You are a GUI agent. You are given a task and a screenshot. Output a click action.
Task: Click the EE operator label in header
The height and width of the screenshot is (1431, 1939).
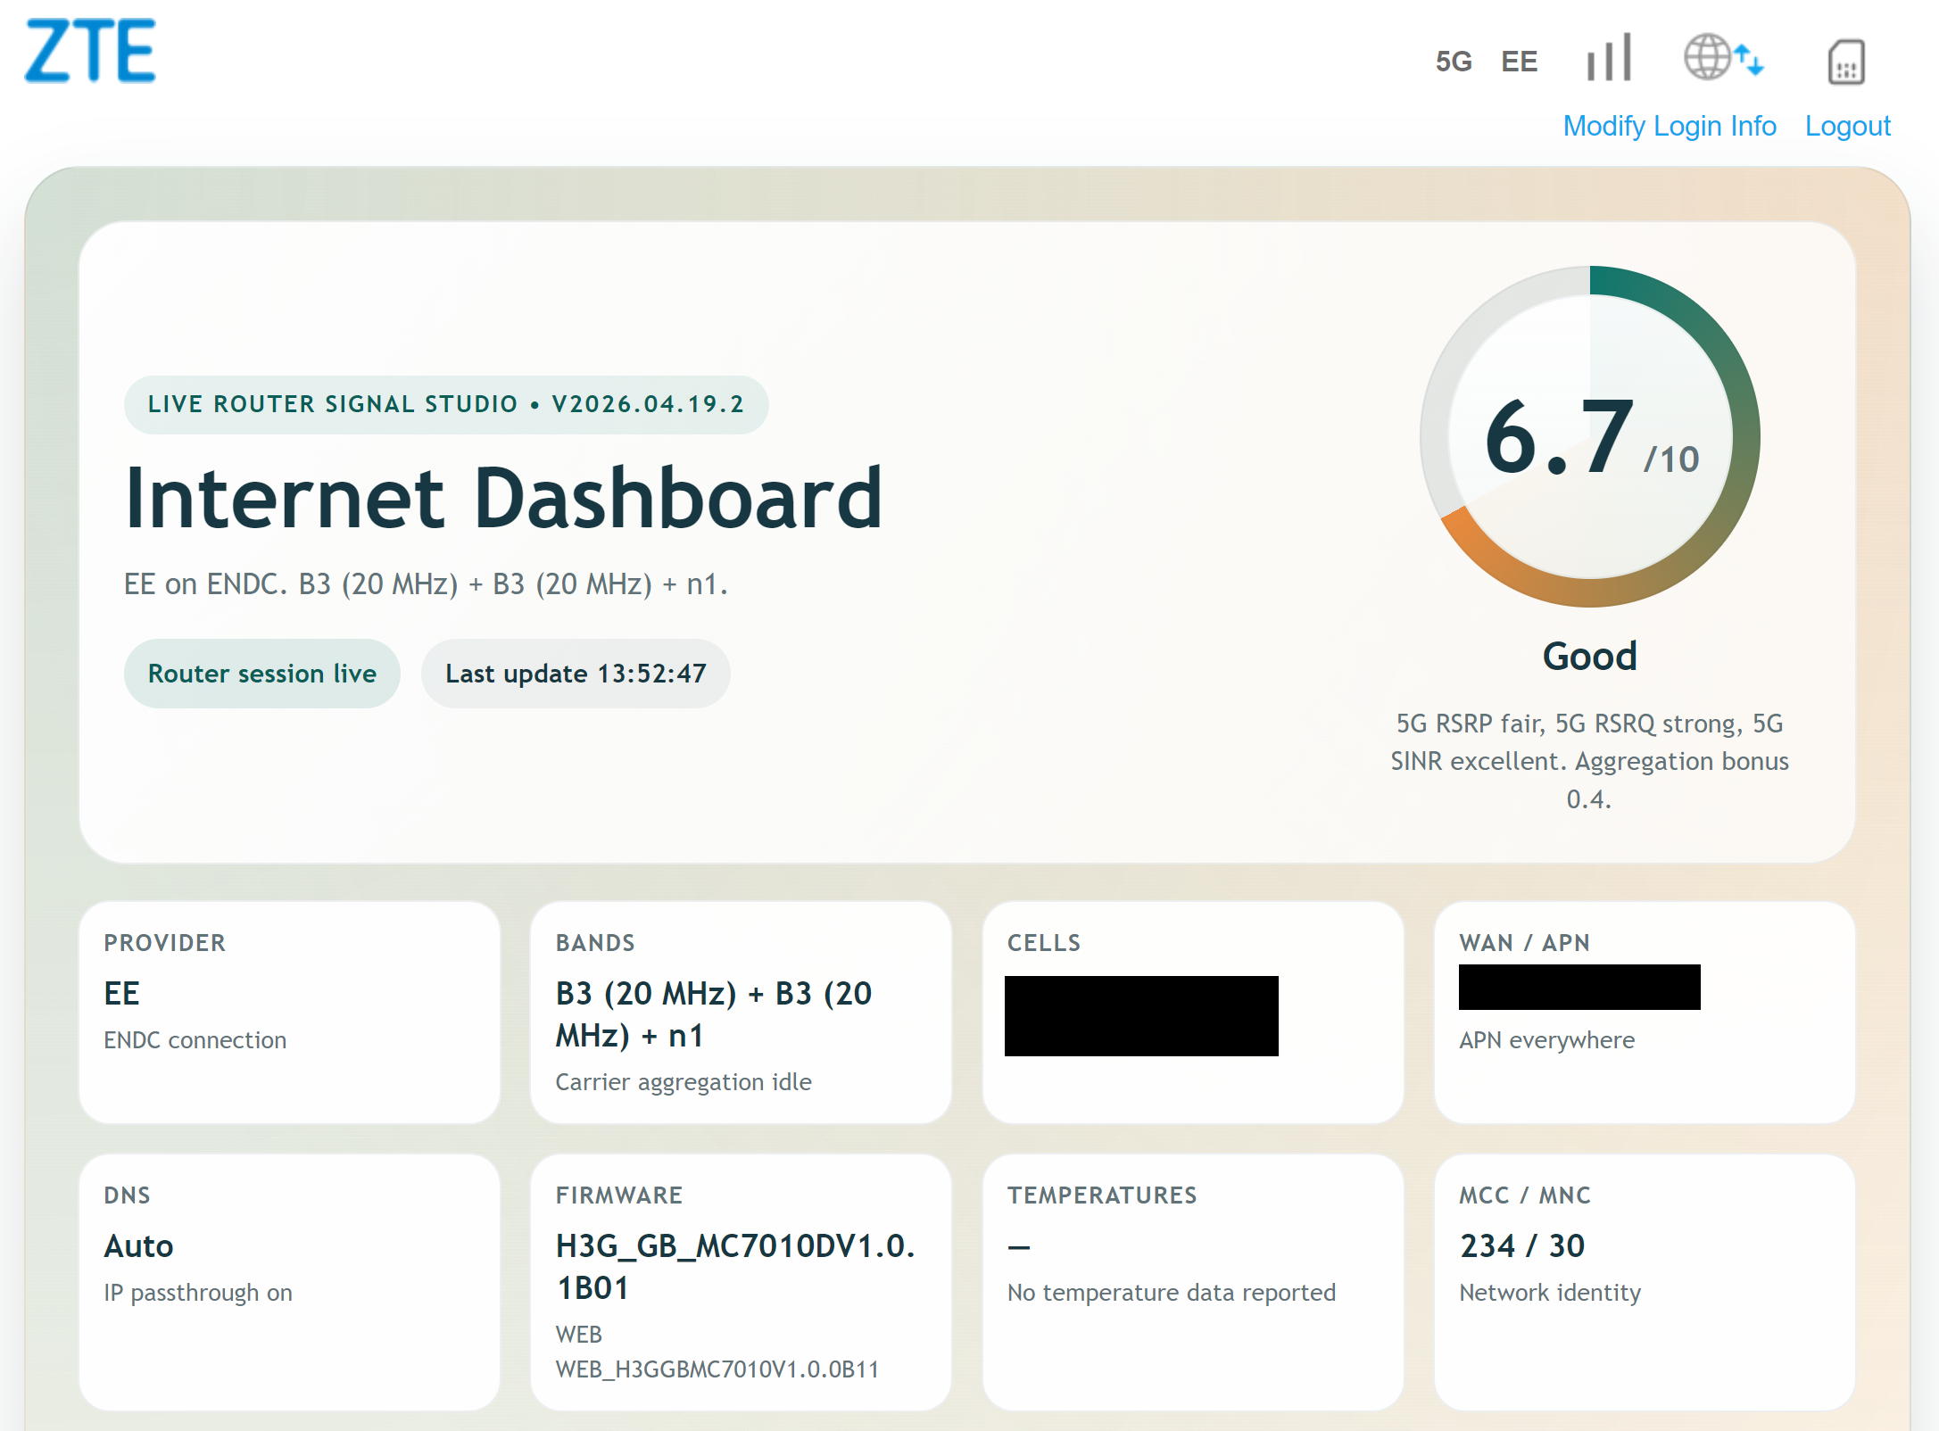click(1519, 62)
